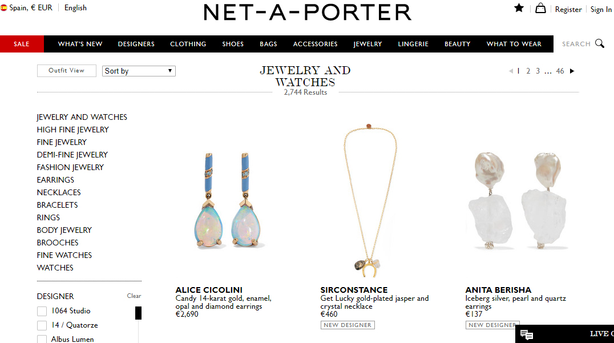
Task: Switch to Outfit View
Action: pyautogui.click(x=67, y=70)
